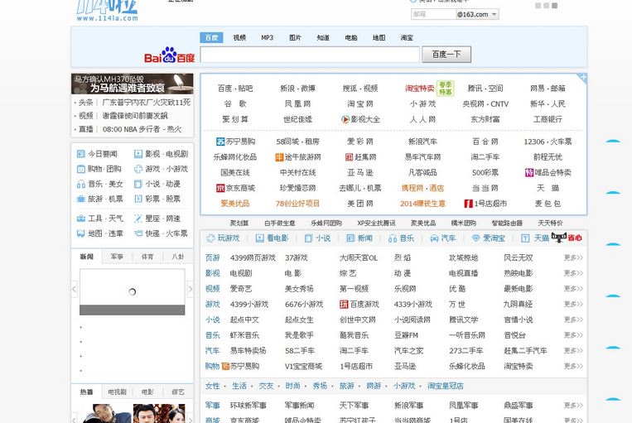Viewport: 632px width, 423px height.
Task: Expand 更多 for 影视 row
Action: [x=573, y=273]
